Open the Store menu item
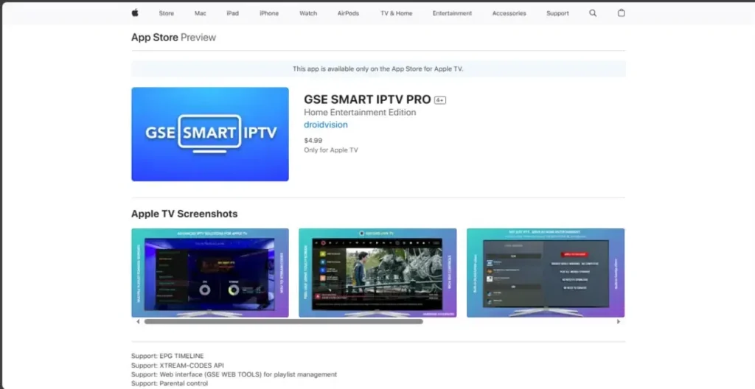 point(167,13)
